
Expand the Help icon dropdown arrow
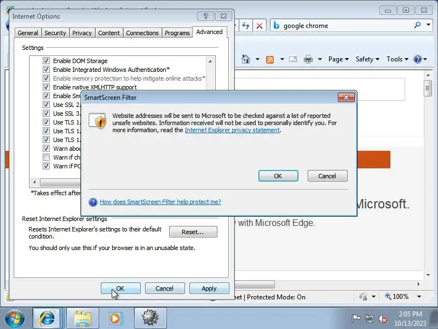pos(425,59)
